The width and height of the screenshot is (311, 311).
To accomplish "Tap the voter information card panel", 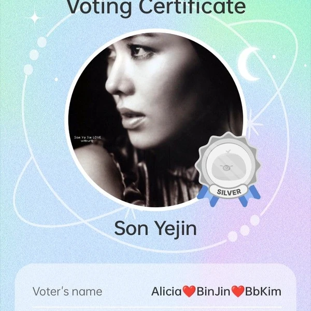I will [155, 287].
